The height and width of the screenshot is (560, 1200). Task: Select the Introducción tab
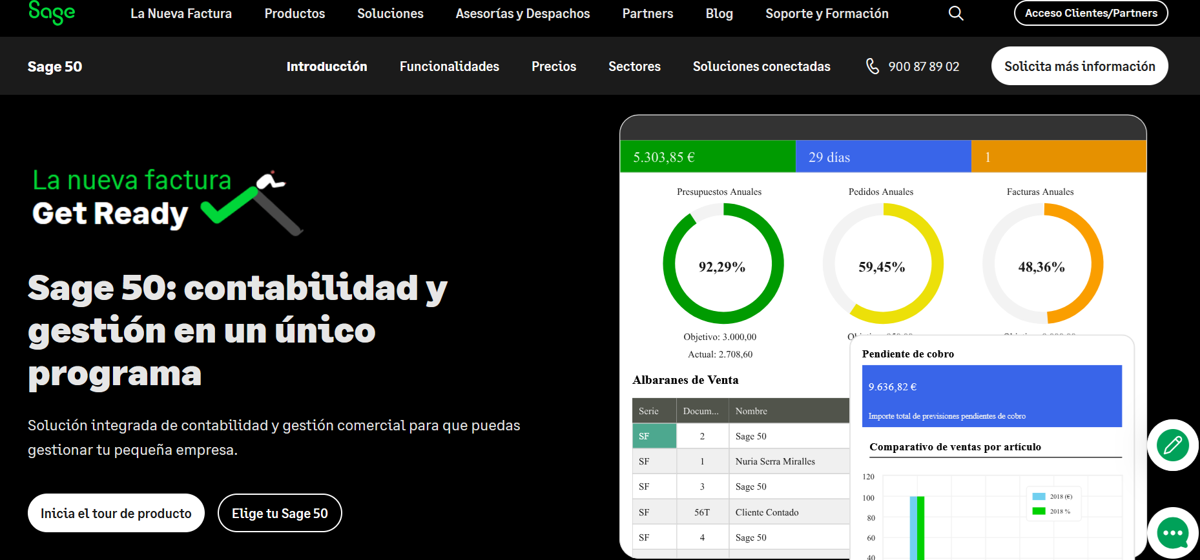(x=327, y=66)
